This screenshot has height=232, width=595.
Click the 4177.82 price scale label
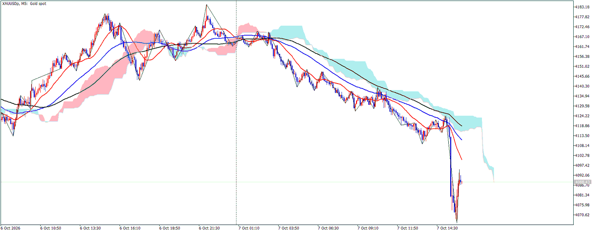tap(582, 17)
